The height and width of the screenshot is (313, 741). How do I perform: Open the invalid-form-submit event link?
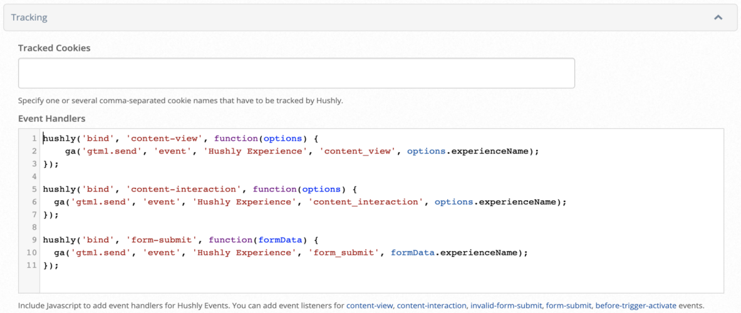506,305
